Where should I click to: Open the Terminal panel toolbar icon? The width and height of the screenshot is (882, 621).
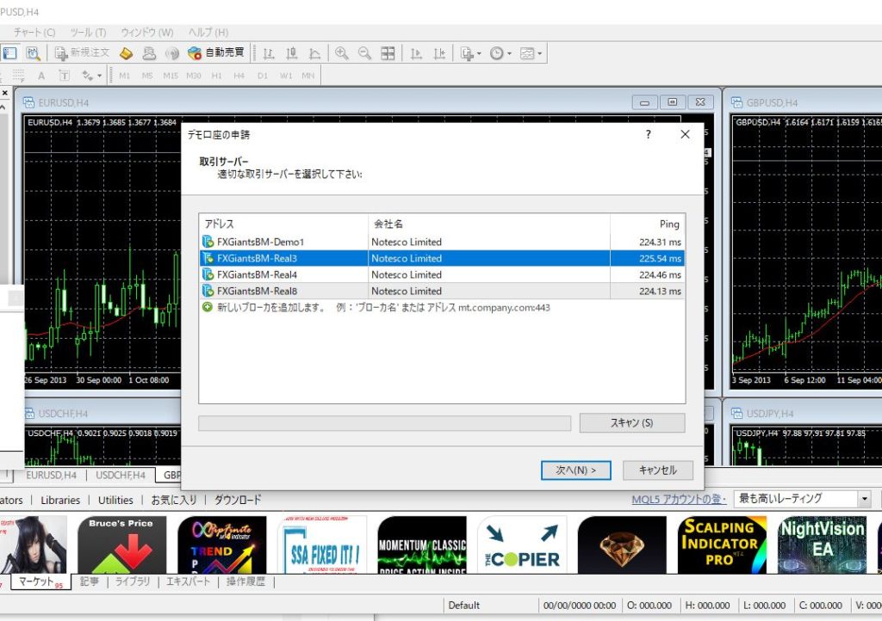10,53
